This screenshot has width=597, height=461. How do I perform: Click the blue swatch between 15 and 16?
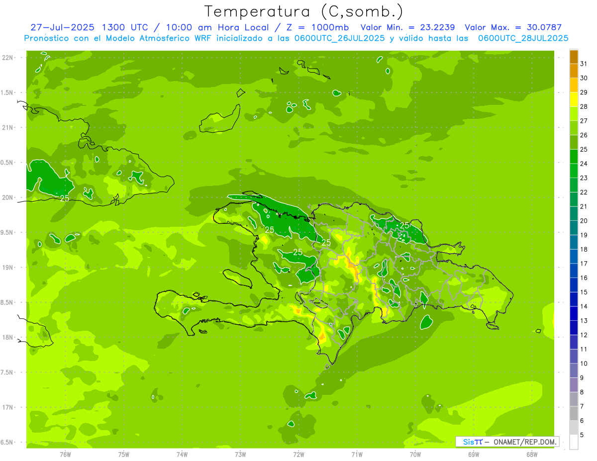point(574,285)
